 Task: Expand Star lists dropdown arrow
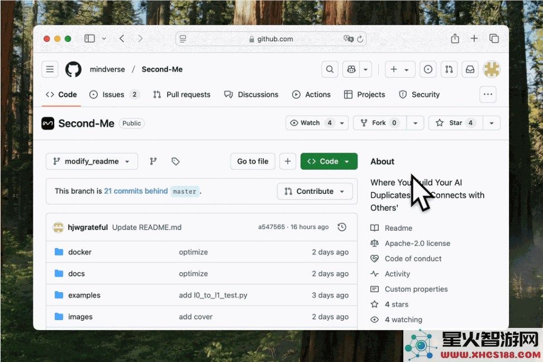492,123
